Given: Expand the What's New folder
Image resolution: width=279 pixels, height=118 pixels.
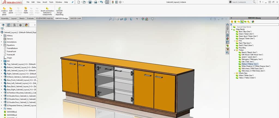Looking at the screenshot, I should coord(235,73).
